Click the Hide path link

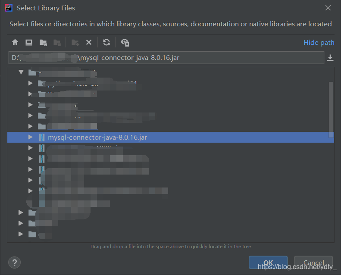319,43
